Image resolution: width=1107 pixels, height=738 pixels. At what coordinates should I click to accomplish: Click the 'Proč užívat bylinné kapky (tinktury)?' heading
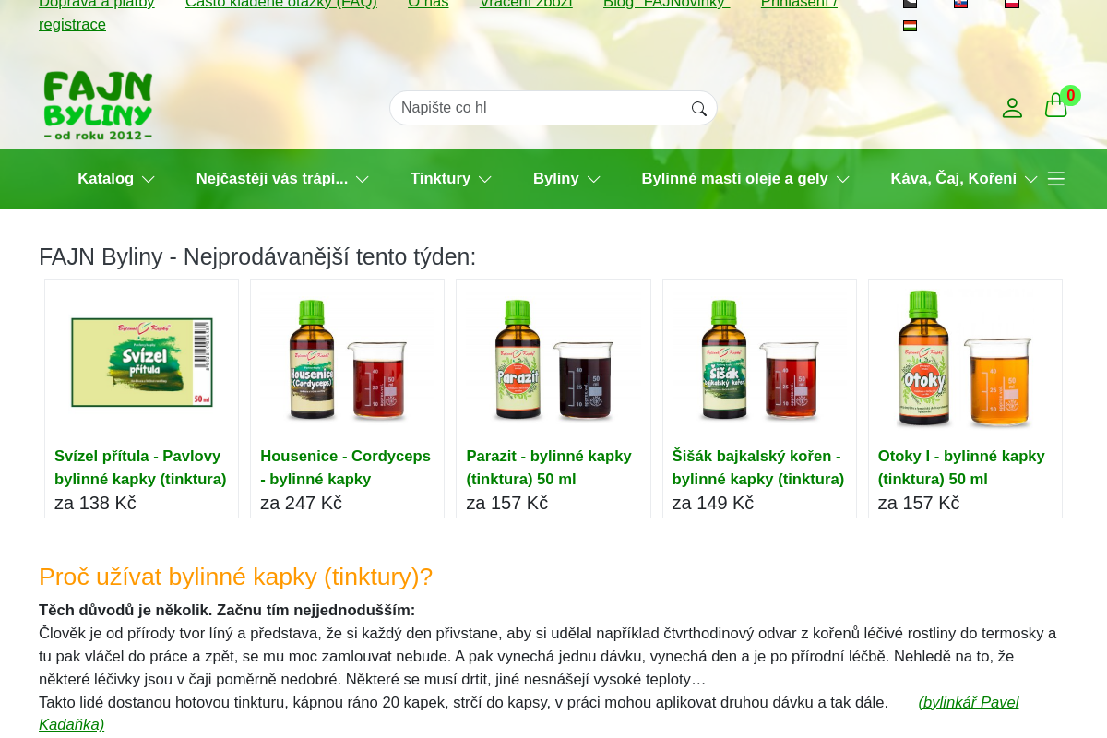click(x=235, y=577)
